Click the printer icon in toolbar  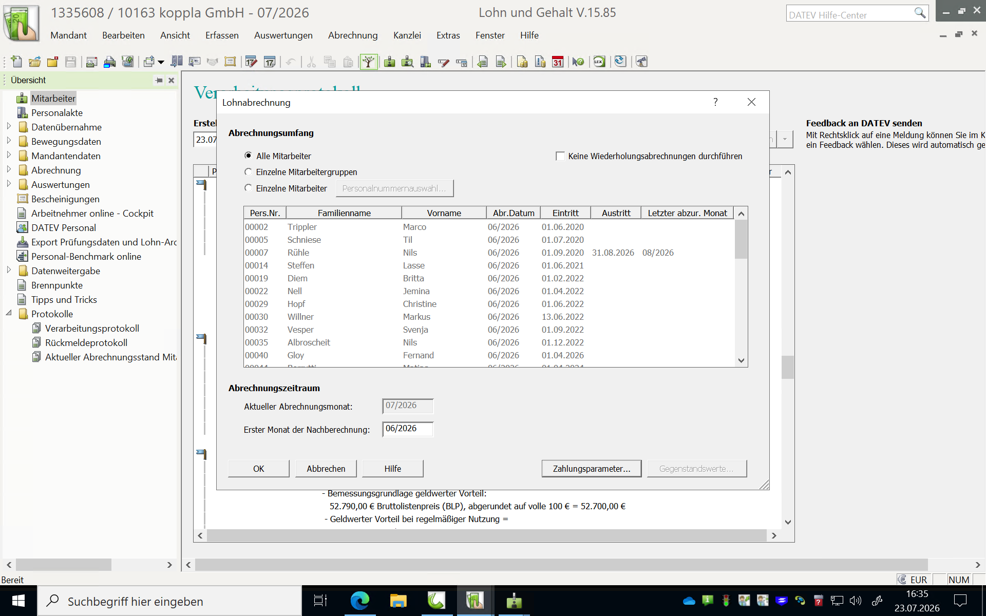[x=109, y=62]
